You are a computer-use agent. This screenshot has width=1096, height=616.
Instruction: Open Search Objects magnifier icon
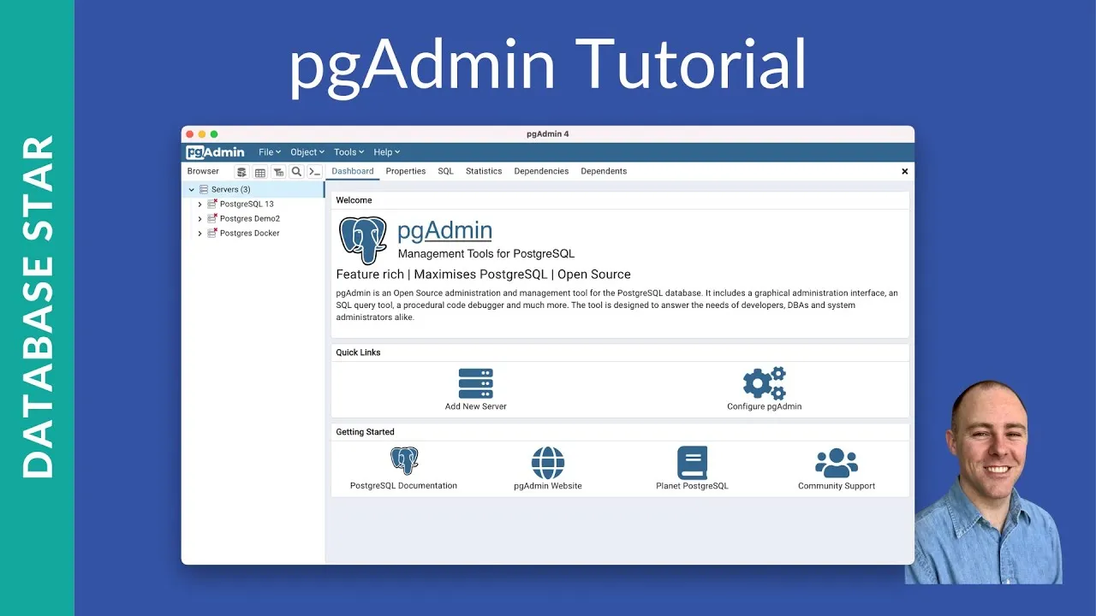[x=296, y=172]
